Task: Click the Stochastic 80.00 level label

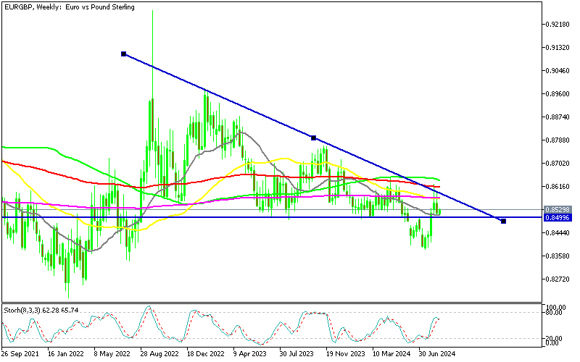Action: pyautogui.click(x=557, y=313)
